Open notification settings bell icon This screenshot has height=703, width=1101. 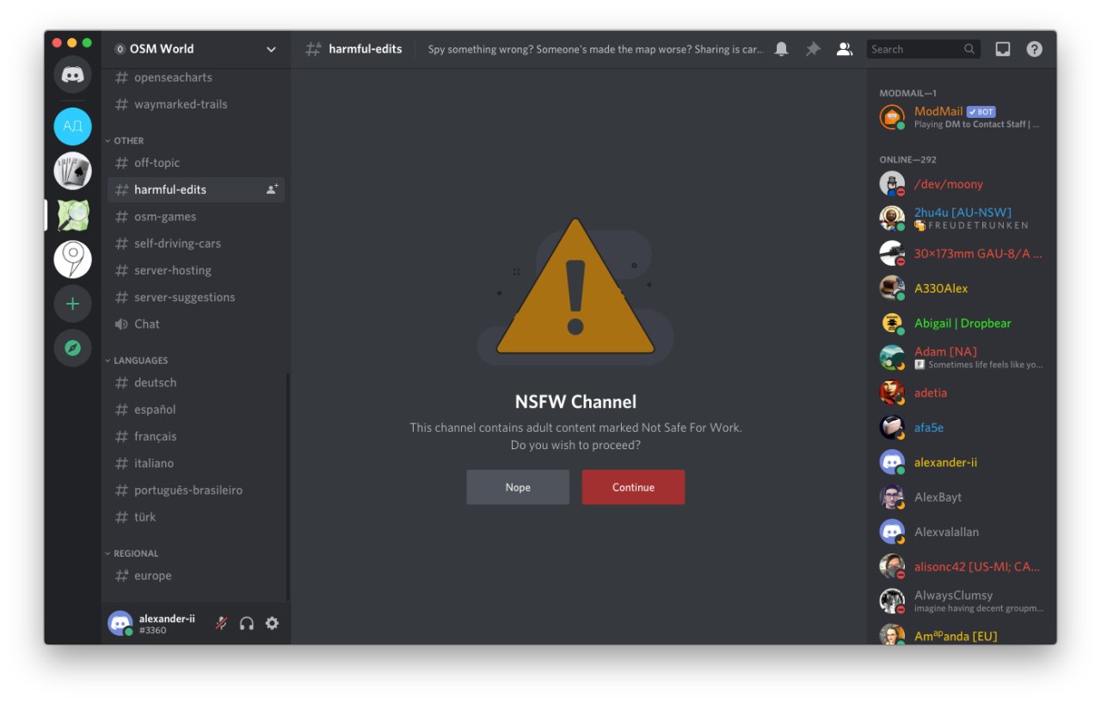781,49
